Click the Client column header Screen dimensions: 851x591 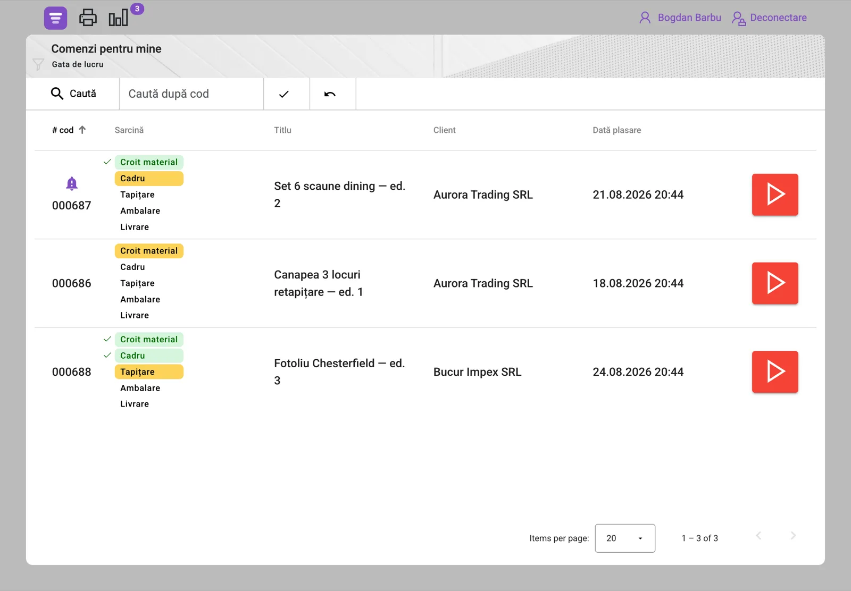point(445,130)
